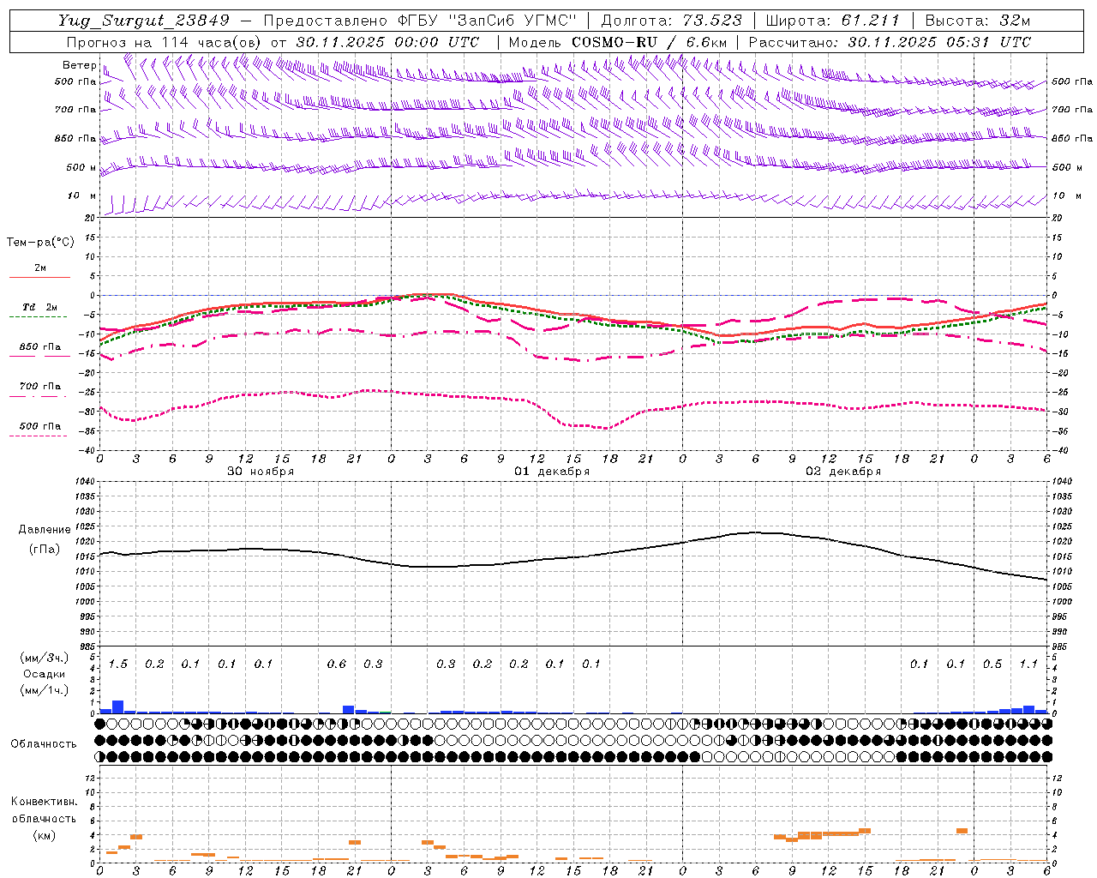
Task: Click the 02 декабря date label
Action: [x=843, y=472]
